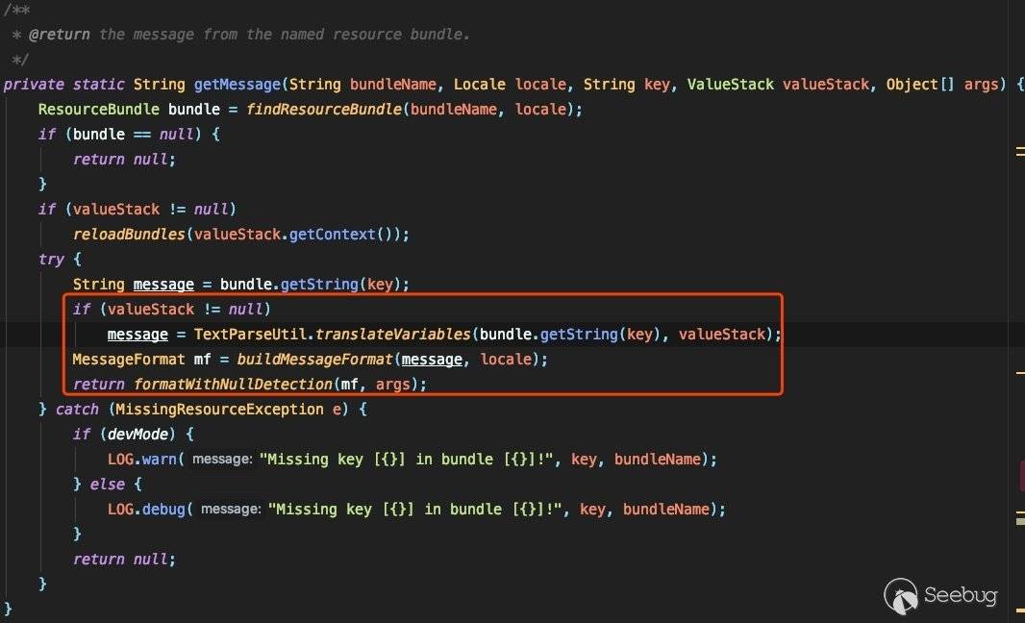
Task: Click the comment text 'the message from the named resource bundle.'
Action: click(285, 34)
